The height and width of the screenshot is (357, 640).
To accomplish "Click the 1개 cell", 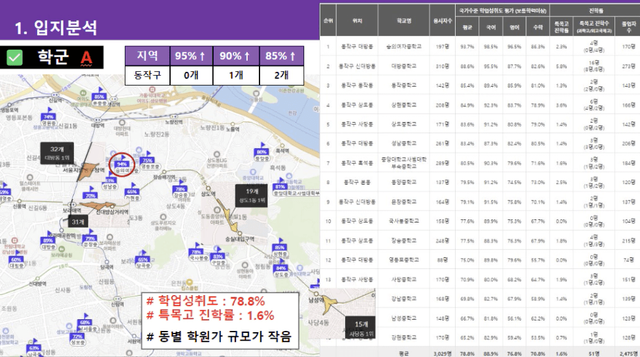I will [235, 76].
